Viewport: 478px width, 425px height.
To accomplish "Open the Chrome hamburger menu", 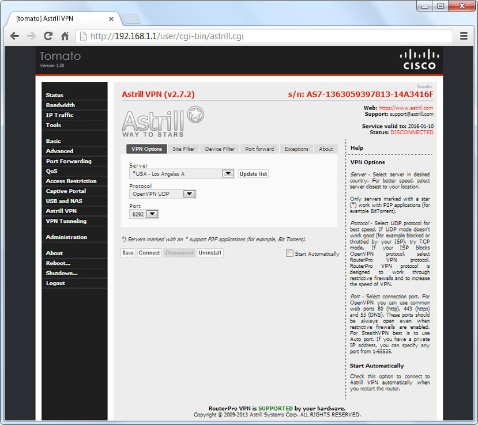I will click(x=464, y=36).
